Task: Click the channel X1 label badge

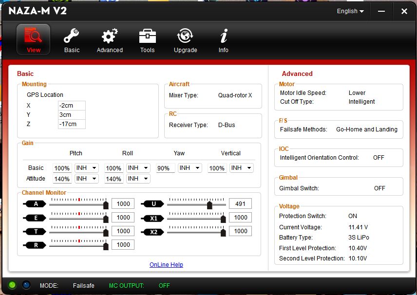Action: point(152,218)
